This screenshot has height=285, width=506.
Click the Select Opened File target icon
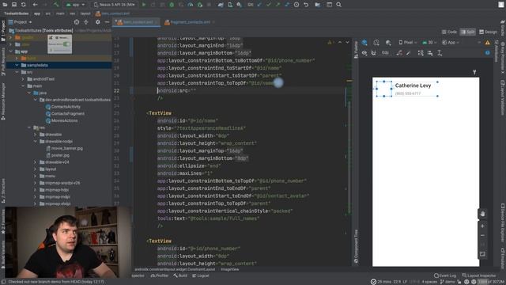click(x=77, y=22)
